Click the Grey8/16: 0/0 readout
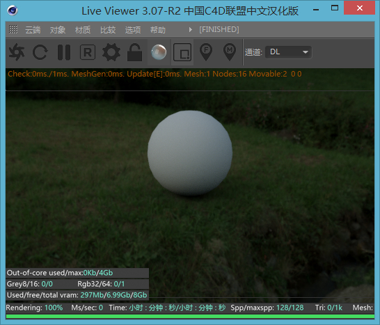Image resolution: width=380 pixels, height=325 pixels. pos(29,284)
